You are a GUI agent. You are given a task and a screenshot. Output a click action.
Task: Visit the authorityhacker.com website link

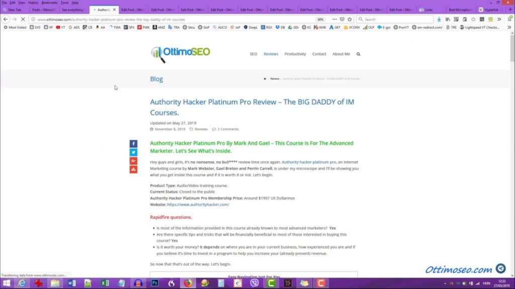pos(198,205)
